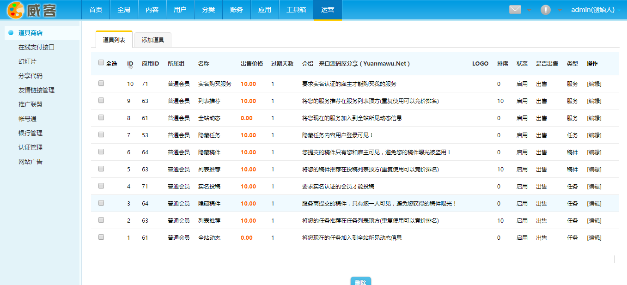Image resolution: width=627 pixels, height=285 pixels.
Task: Click 编辑 for row ID 8
Action: [x=594, y=118]
